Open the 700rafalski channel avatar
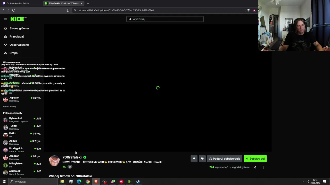Viewport: 330px width, 185px height. pos(54,161)
